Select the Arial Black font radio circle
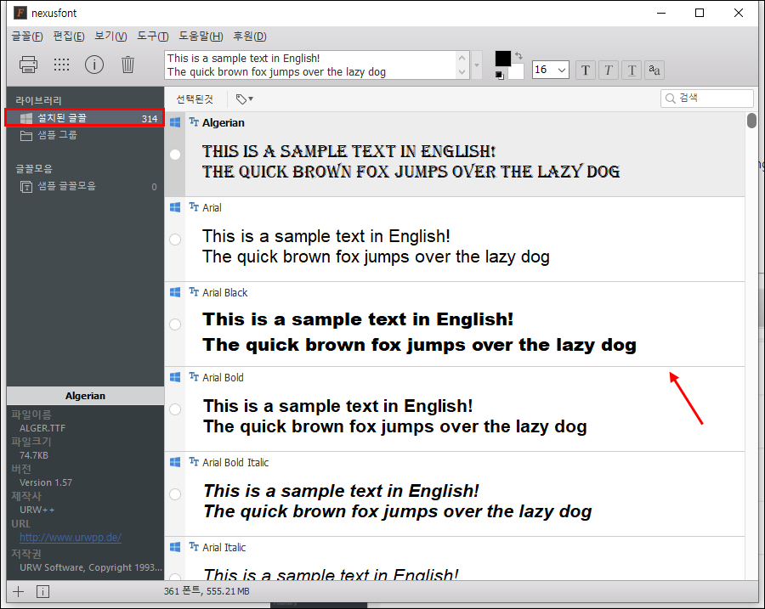 tap(174, 324)
